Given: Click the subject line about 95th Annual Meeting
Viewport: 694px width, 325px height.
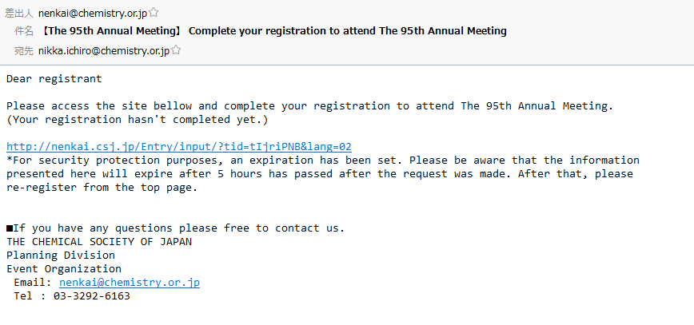Looking at the screenshot, I should [x=273, y=31].
